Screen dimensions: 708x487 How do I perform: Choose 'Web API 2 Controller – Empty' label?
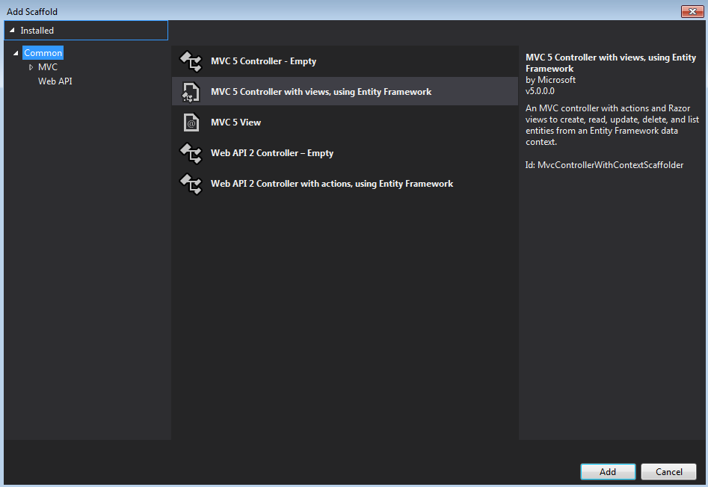(x=272, y=153)
